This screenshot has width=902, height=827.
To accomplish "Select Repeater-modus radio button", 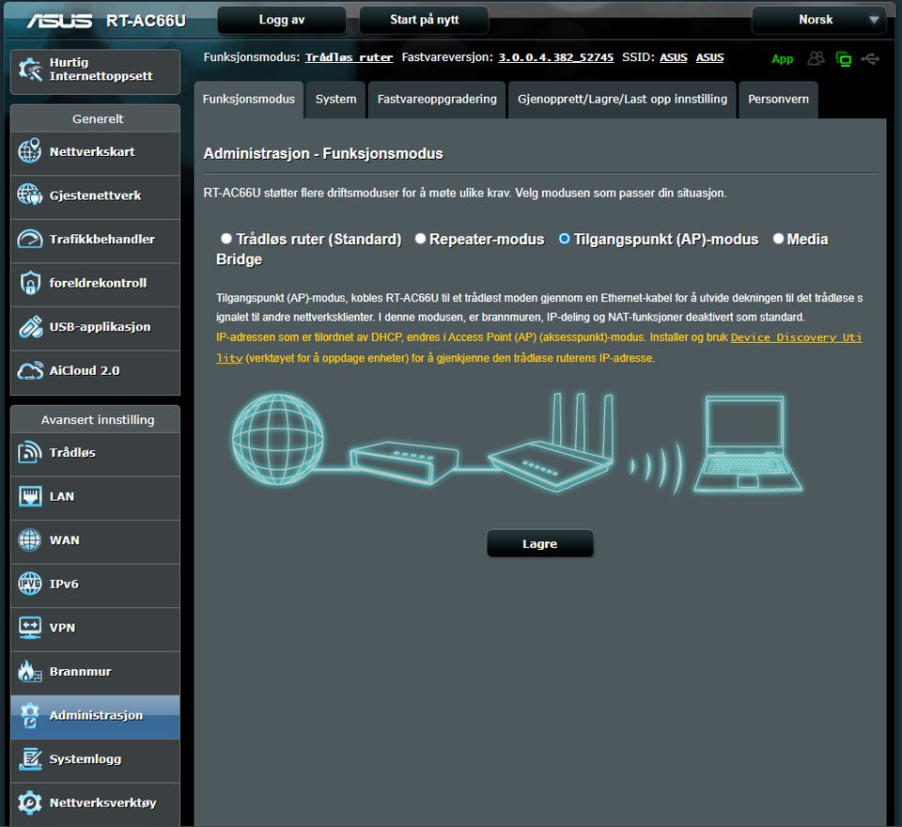I will point(421,239).
